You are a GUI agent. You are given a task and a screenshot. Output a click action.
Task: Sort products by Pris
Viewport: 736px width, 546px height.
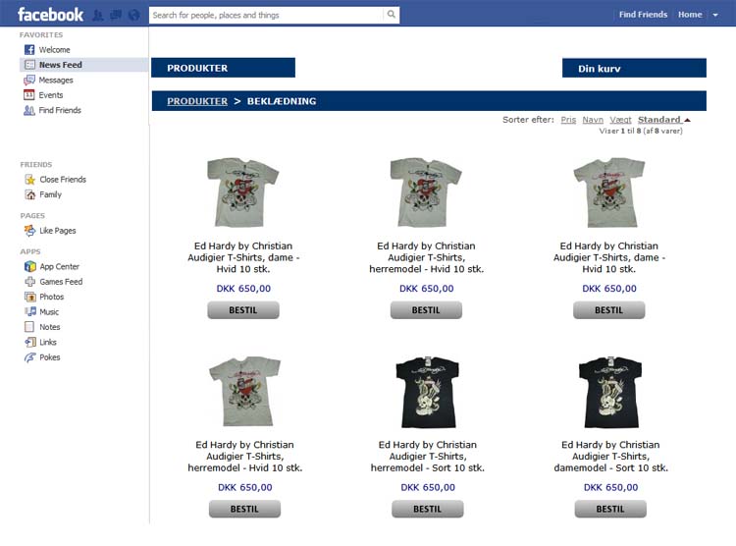568,120
